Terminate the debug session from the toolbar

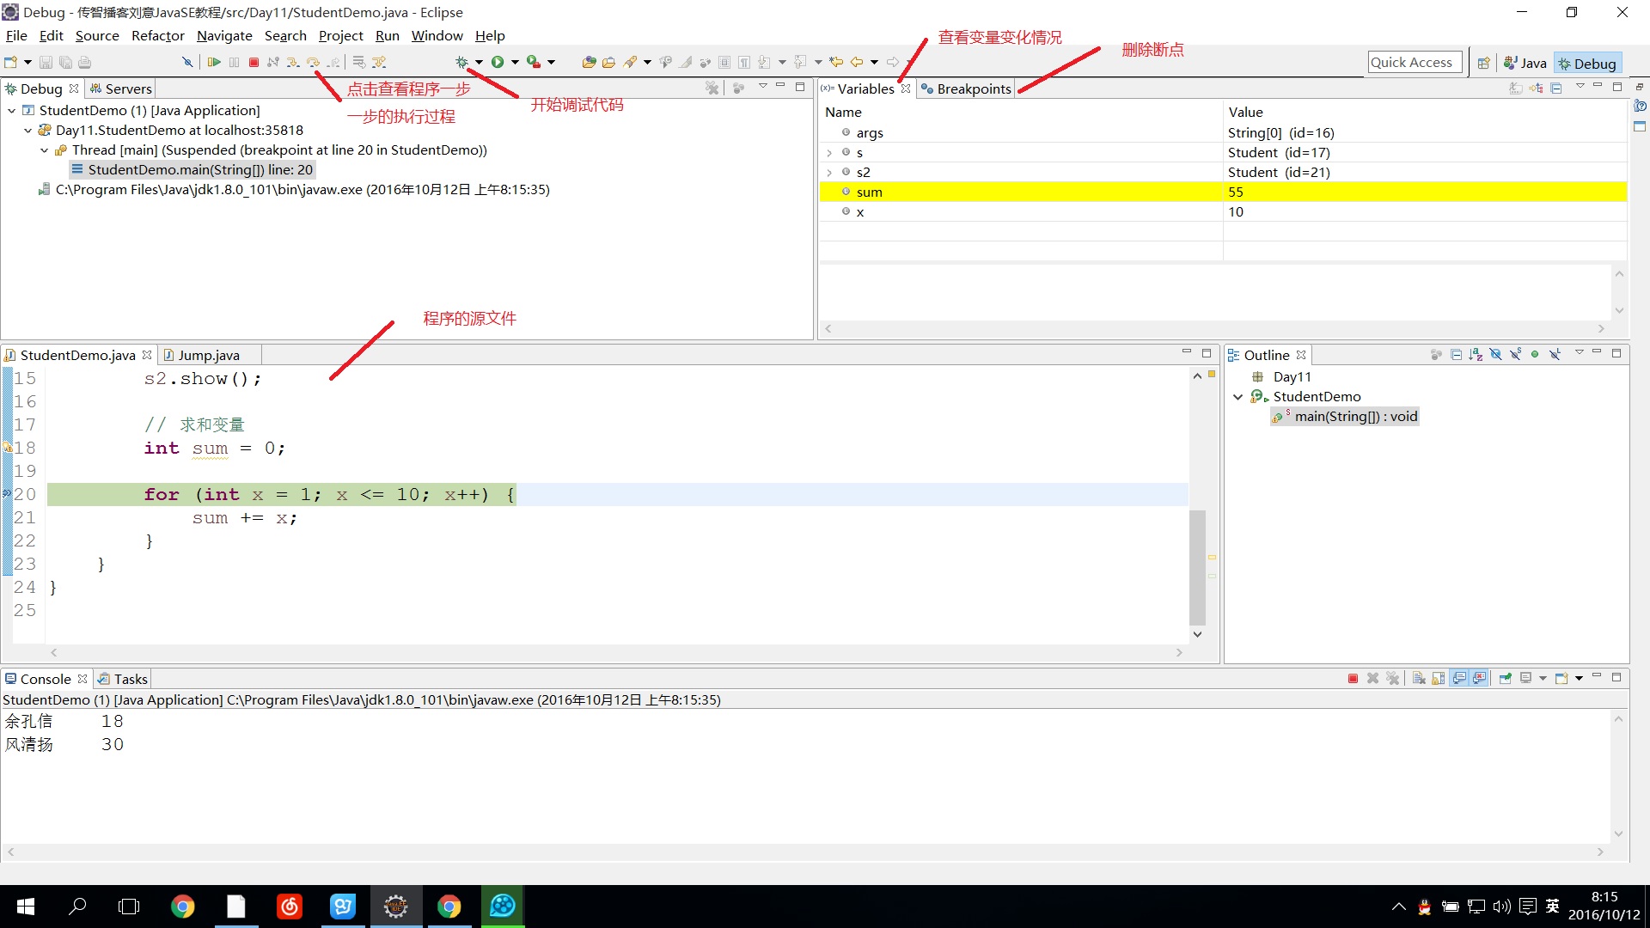[254, 62]
